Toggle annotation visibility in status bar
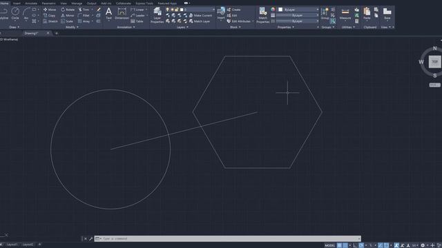 tap(396, 245)
